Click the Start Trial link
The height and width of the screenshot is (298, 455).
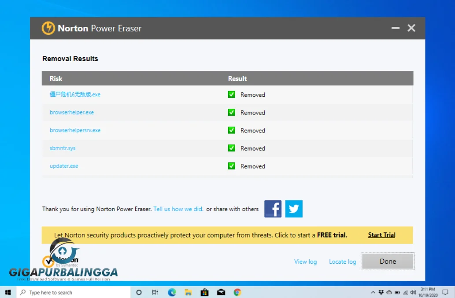tap(381, 235)
